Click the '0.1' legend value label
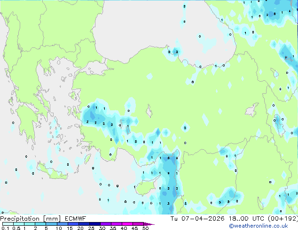The height and width of the screenshot is (230, 298). (5, 228)
